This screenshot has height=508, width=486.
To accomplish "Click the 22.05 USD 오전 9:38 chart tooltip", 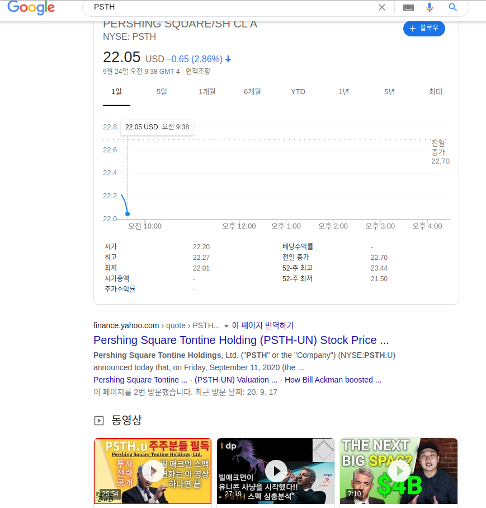I will 157,127.
